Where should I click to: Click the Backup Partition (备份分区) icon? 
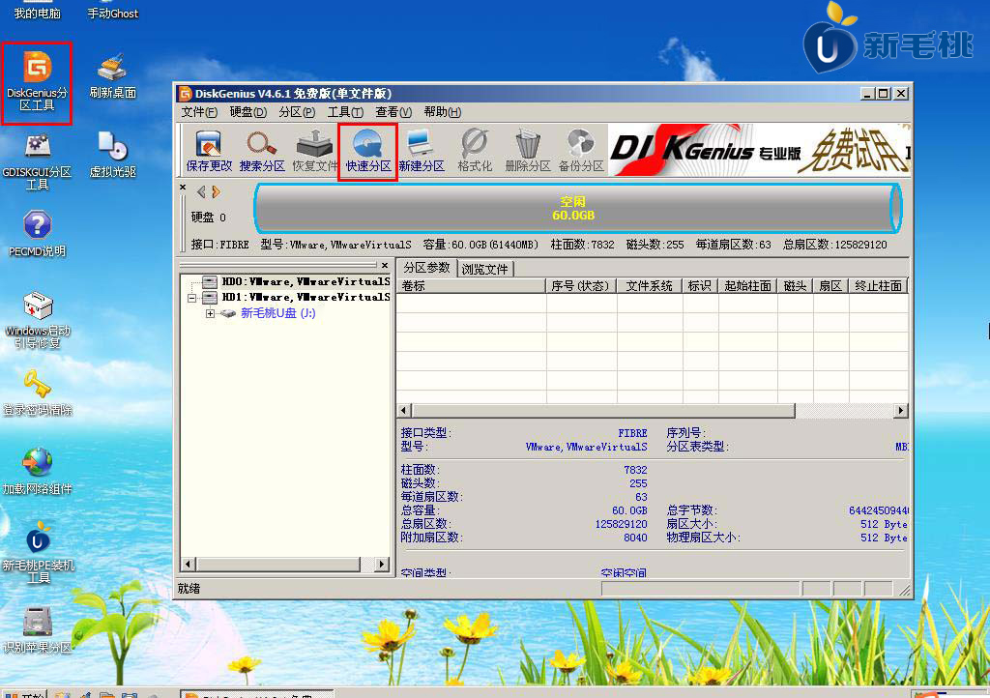pyautogui.click(x=581, y=151)
